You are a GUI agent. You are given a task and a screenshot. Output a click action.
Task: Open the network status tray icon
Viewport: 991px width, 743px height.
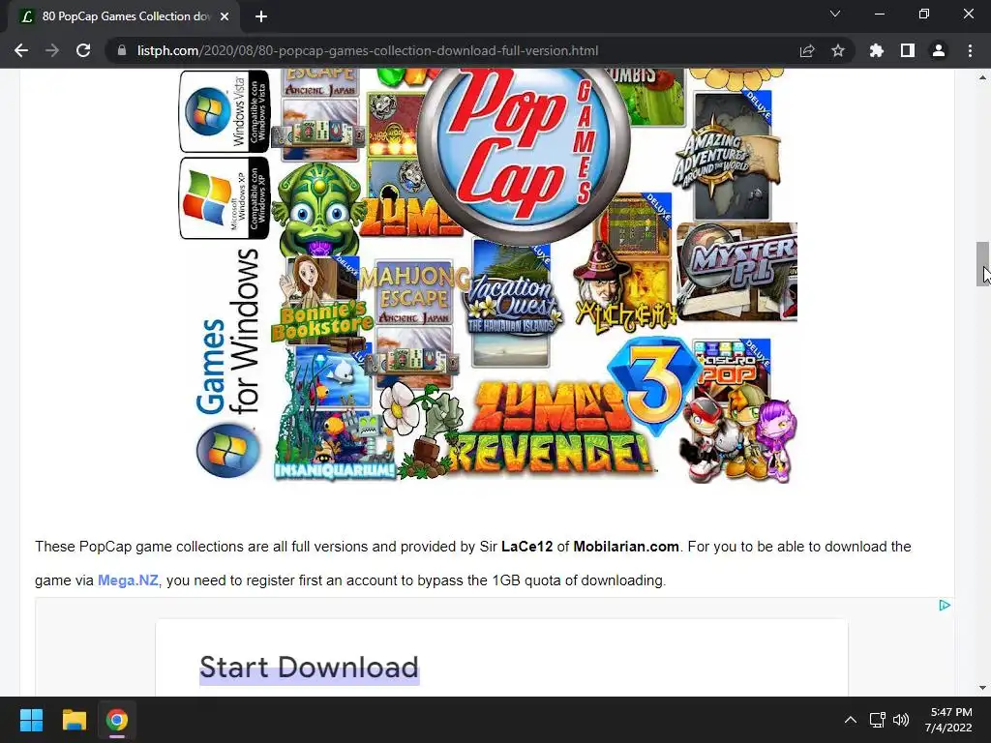(877, 720)
